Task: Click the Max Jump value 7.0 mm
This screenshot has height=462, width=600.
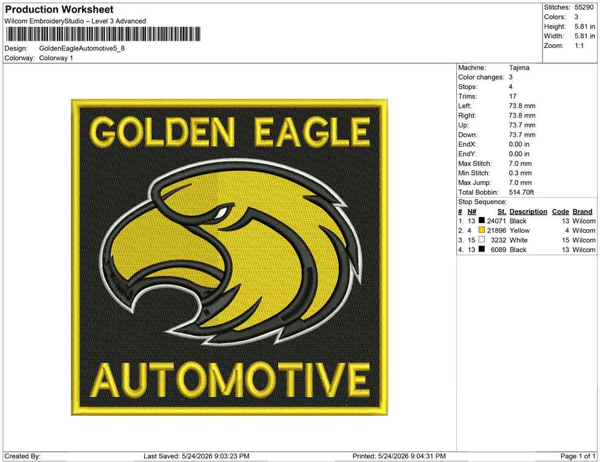Action: 521,182
